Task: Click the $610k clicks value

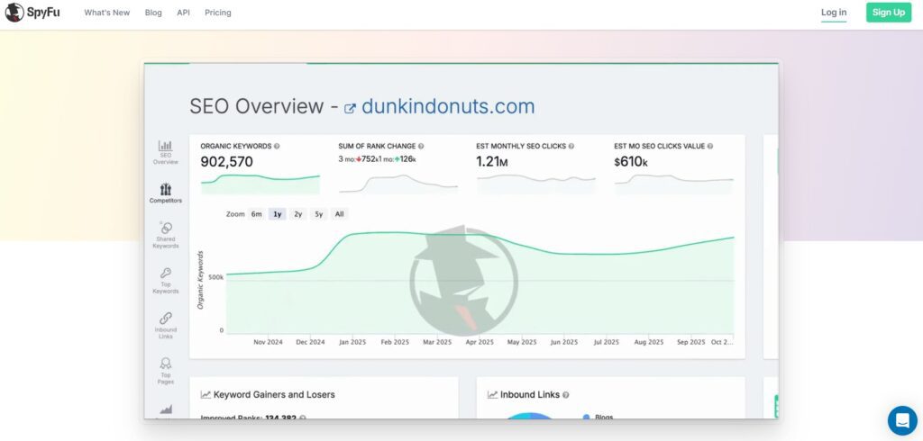Action: pos(630,161)
